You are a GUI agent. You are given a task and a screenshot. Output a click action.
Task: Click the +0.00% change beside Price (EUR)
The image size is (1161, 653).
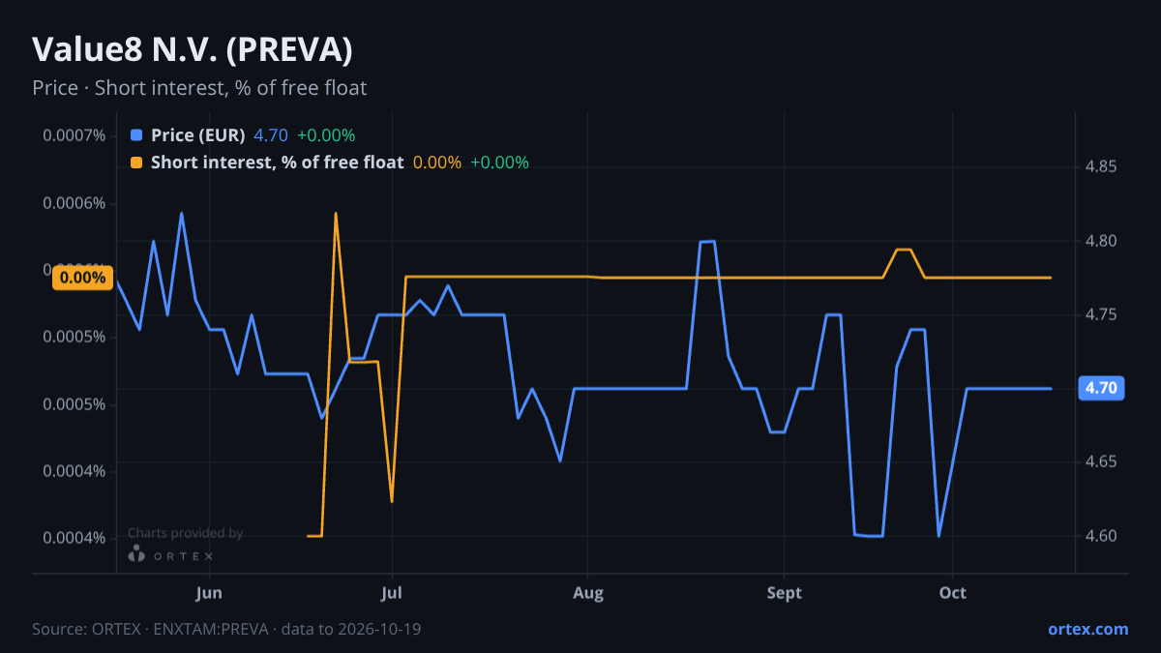tap(326, 135)
